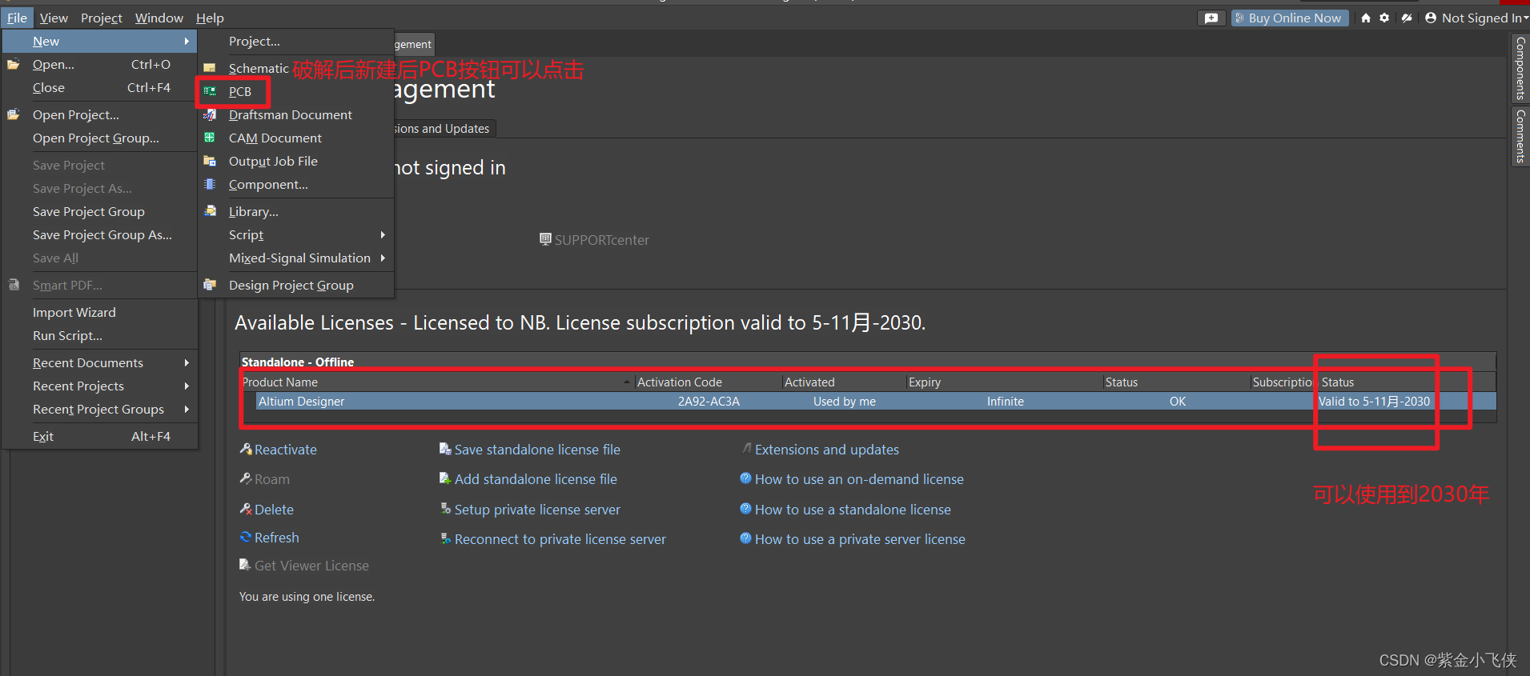Click the Buy Online Now button
Screen dimensions: 1530x676
[x=1289, y=18]
